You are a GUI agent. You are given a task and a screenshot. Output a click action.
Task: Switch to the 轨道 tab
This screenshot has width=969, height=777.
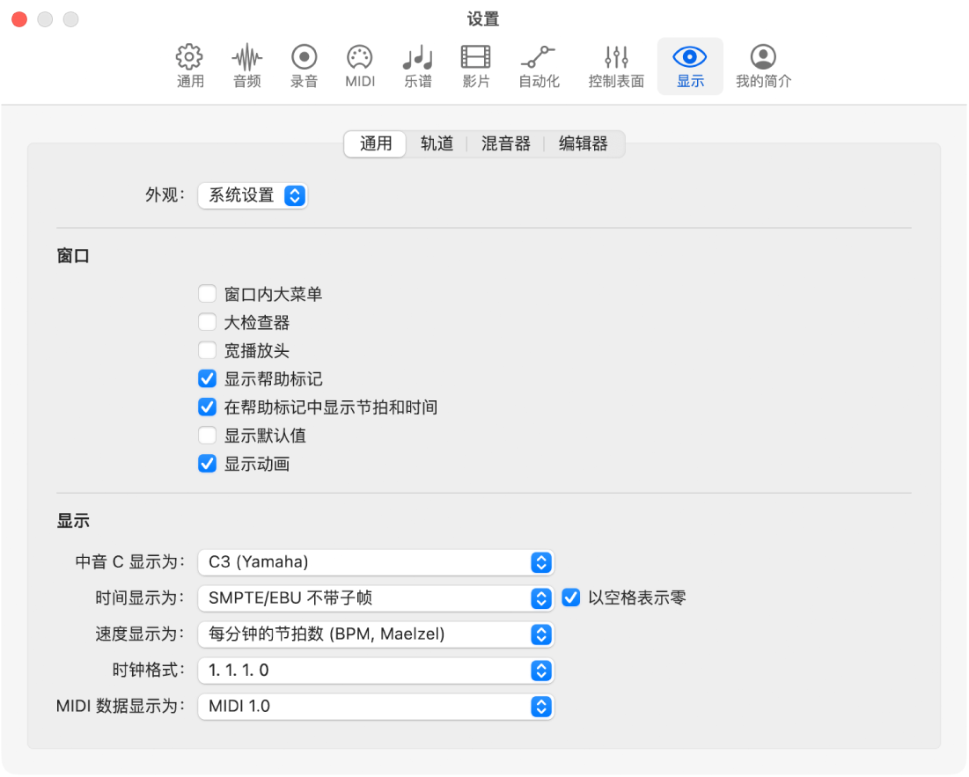[x=437, y=144]
